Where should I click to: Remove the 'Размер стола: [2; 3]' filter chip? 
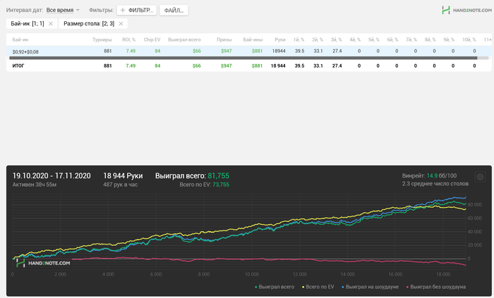pyautogui.click(x=121, y=23)
